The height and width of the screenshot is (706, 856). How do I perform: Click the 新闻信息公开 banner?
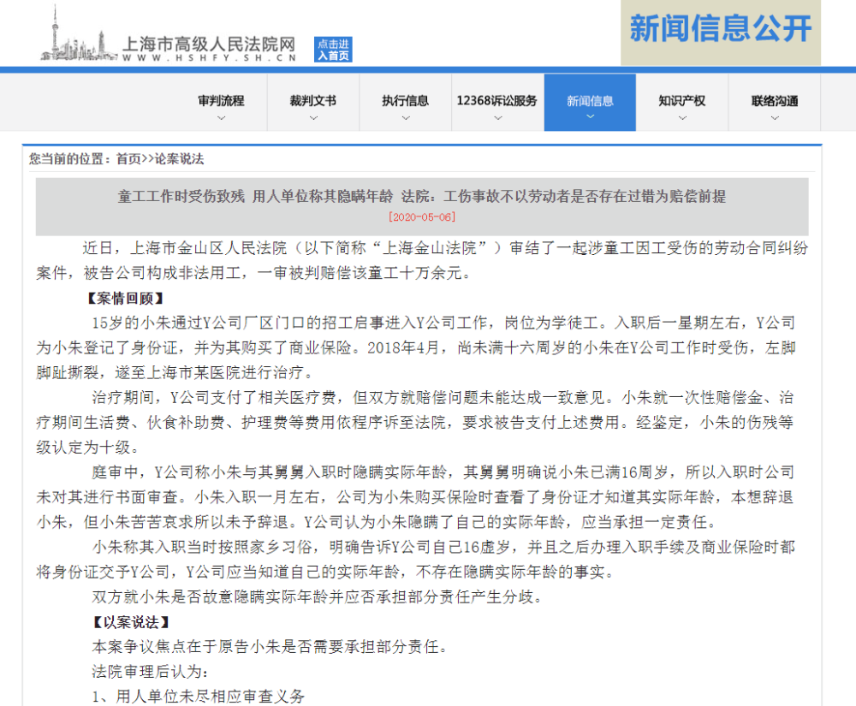point(721,33)
